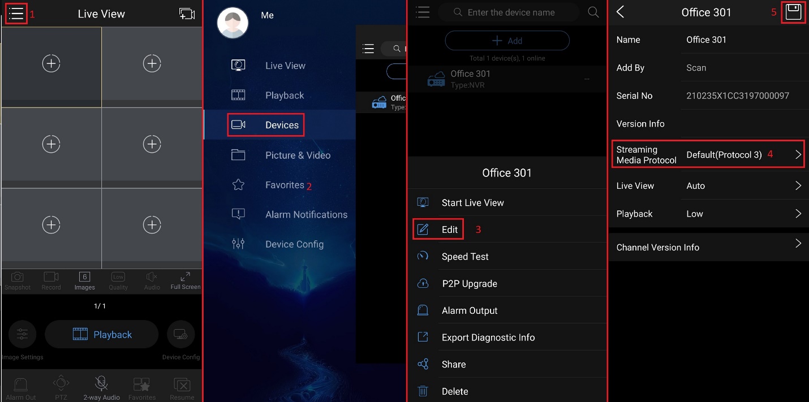809x402 pixels.
Task: Expand Streaming Media Protocol options
Action: pos(798,154)
